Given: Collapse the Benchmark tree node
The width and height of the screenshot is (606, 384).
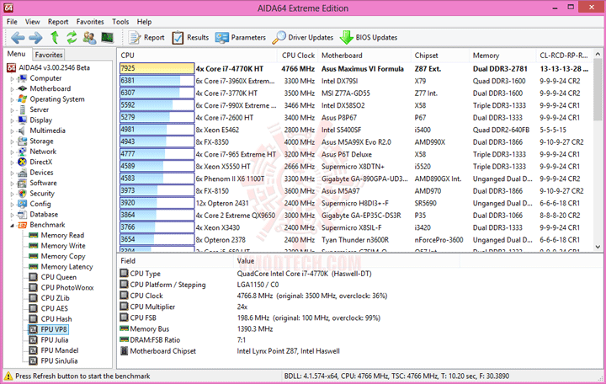Looking at the screenshot, I should tap(12, 225).
